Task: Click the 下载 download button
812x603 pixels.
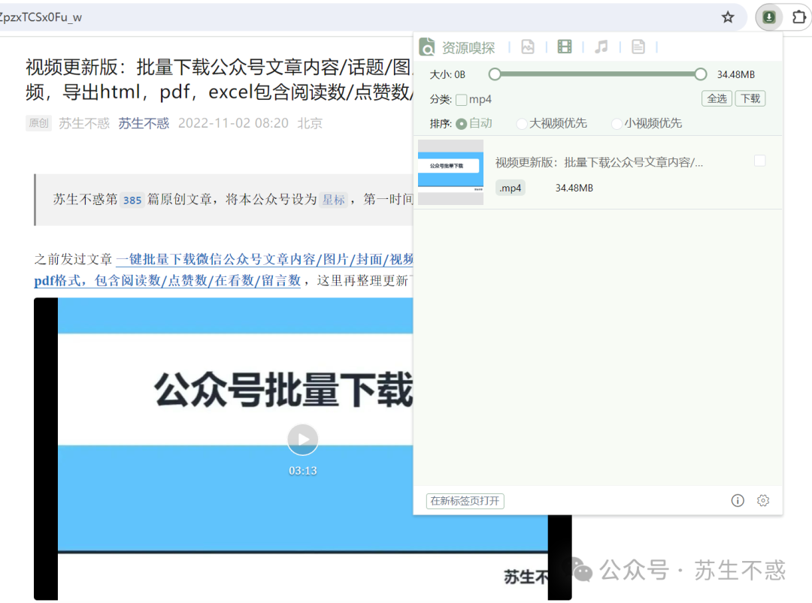Action: coord(750,98)
